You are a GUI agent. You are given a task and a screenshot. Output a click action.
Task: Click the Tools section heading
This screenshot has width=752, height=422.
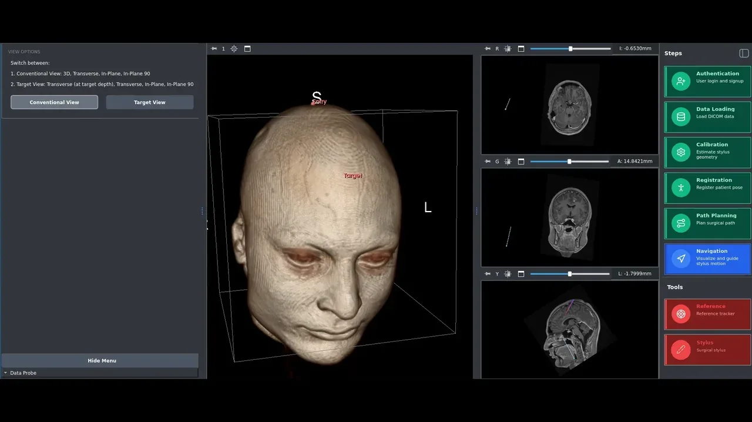tap(675, 287)
